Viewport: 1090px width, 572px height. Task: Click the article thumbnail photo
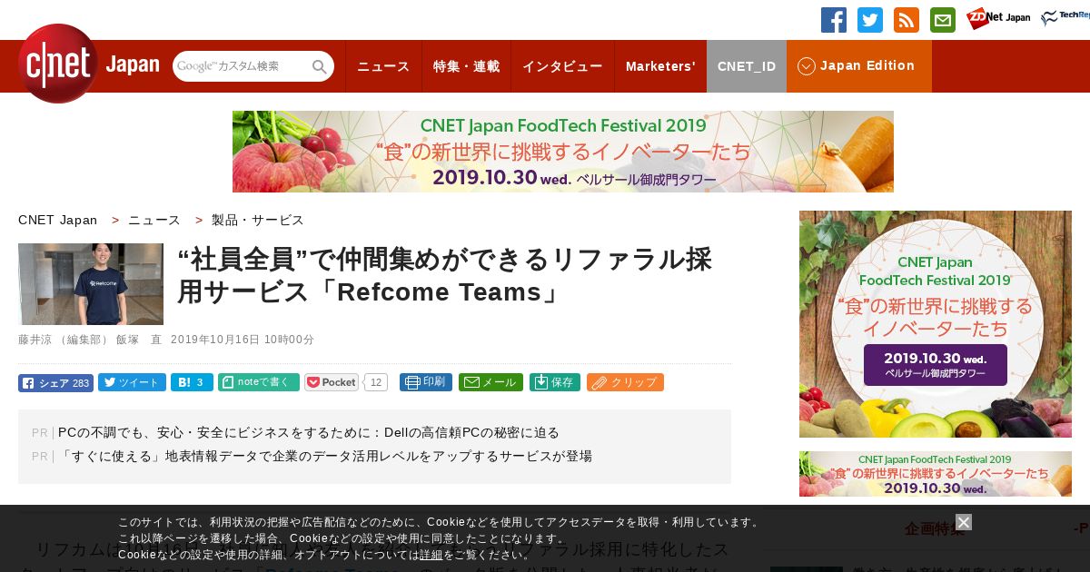tap(91, 284)
